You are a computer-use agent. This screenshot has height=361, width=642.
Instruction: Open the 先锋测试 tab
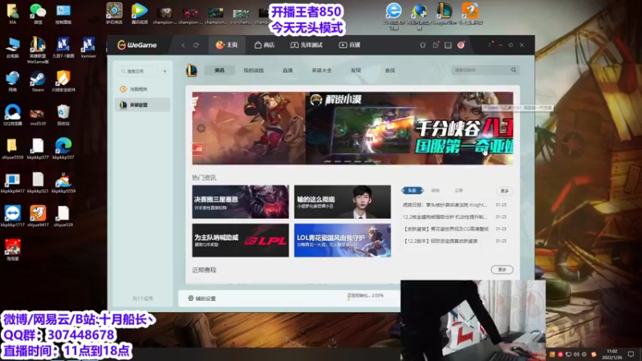point(307,45)
